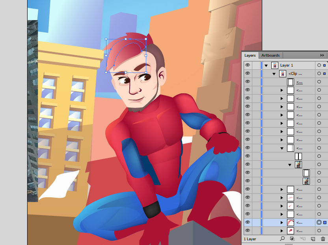Click the Locate Object magnifier icon
Viewport: 328px width, 245px height.
pos(282,239)
